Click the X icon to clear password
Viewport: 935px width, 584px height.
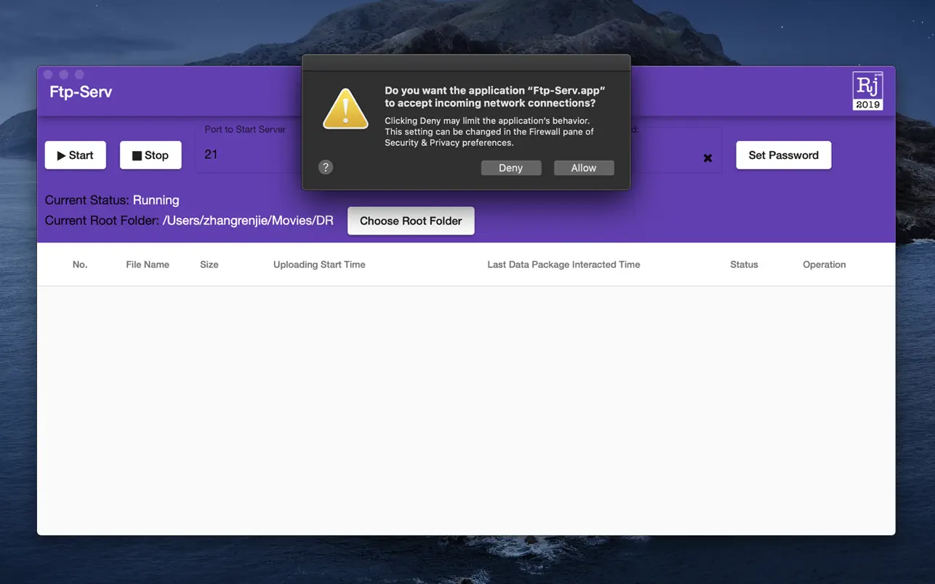pos(707,158)
